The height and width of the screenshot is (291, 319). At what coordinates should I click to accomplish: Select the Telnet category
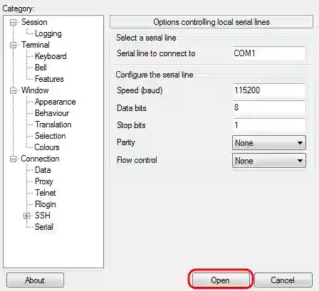[x=46, y=193]
